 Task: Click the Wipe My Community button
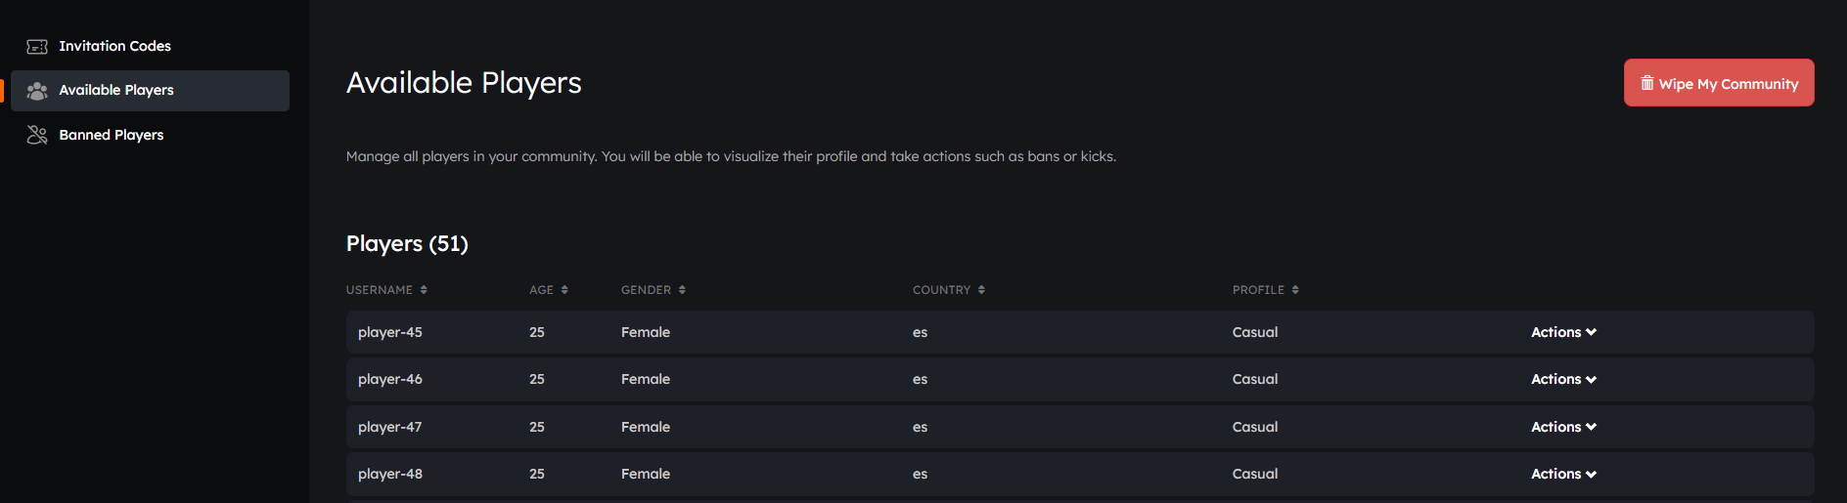pyautogui.click(x=1719, y=83)
